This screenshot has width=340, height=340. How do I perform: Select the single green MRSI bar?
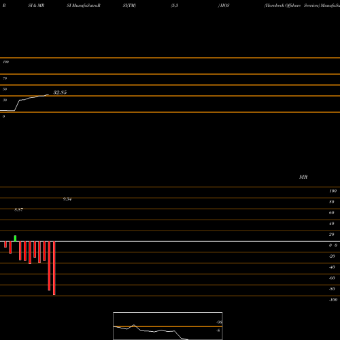[15, 239]
